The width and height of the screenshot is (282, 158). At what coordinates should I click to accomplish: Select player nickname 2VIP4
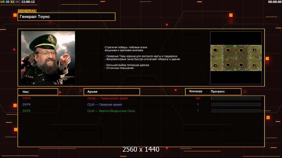pyautogui.click(x=26, y=105)
